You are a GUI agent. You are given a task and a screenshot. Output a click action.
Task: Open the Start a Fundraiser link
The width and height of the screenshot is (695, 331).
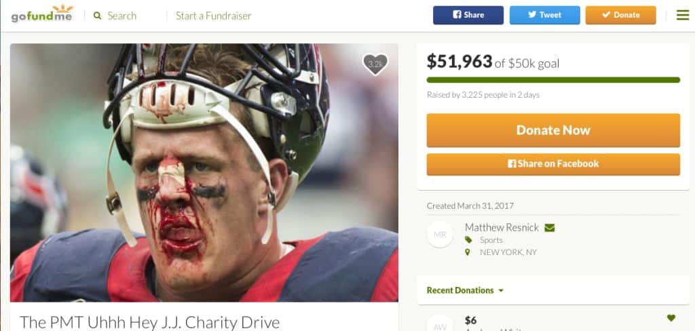(213, 16)
